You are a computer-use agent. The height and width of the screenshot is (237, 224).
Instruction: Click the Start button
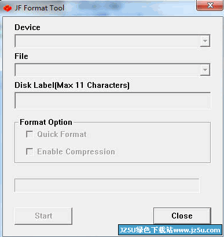(43, 216)
